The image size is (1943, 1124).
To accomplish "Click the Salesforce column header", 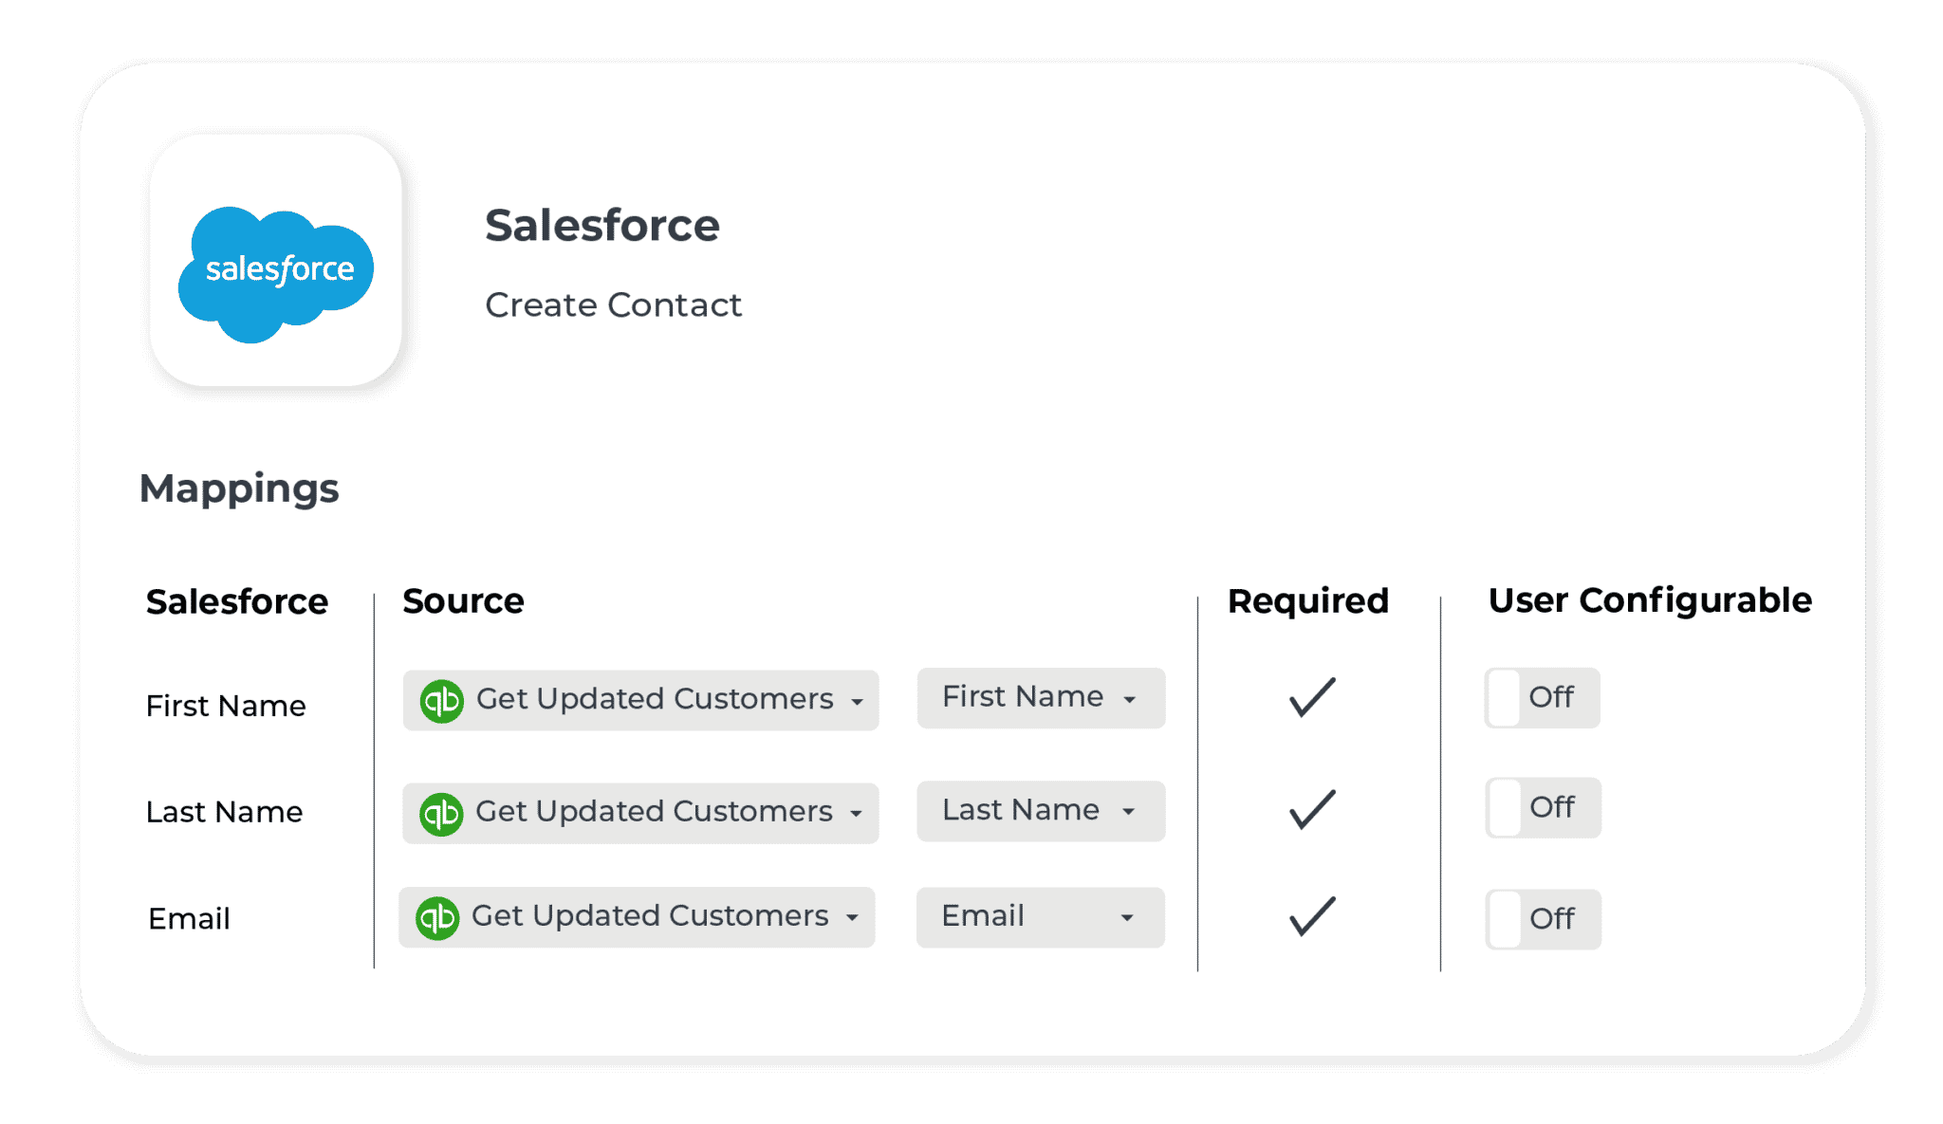I will [x=237, y=600].
